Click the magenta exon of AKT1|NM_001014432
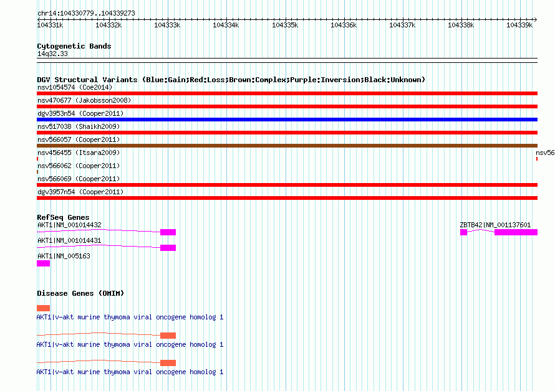 pyautogui.click(x=168, y=232)
